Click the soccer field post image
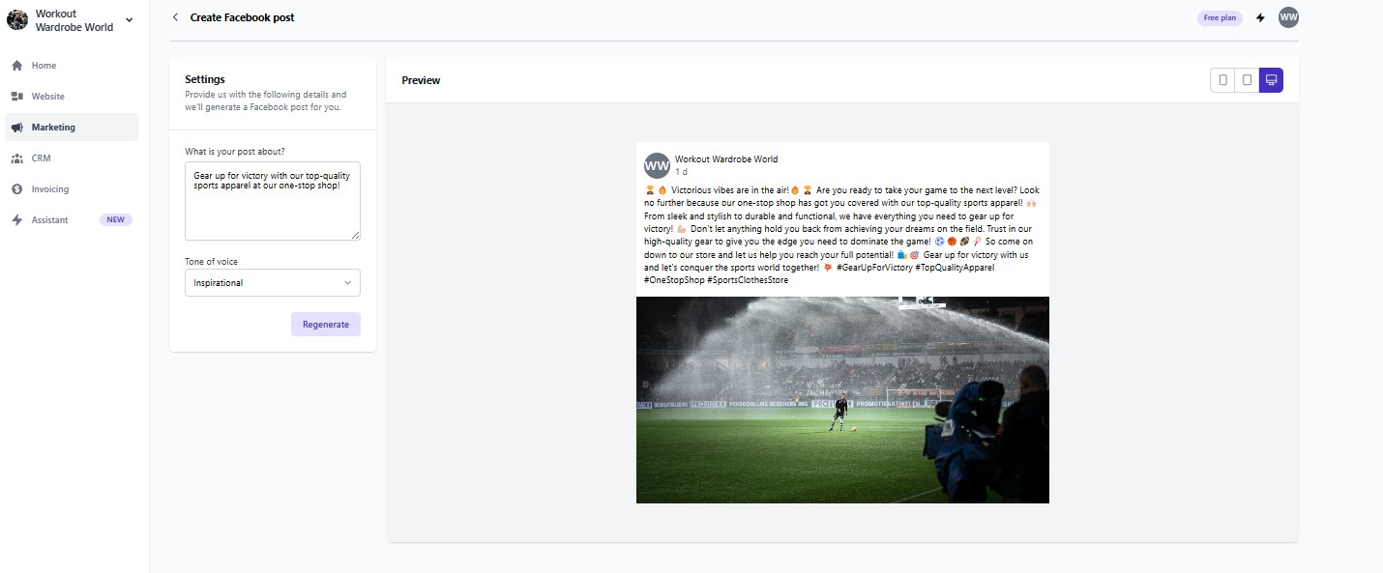This screenshot has height=573, width=1383. pyautogui.click(x=842, y=400)
